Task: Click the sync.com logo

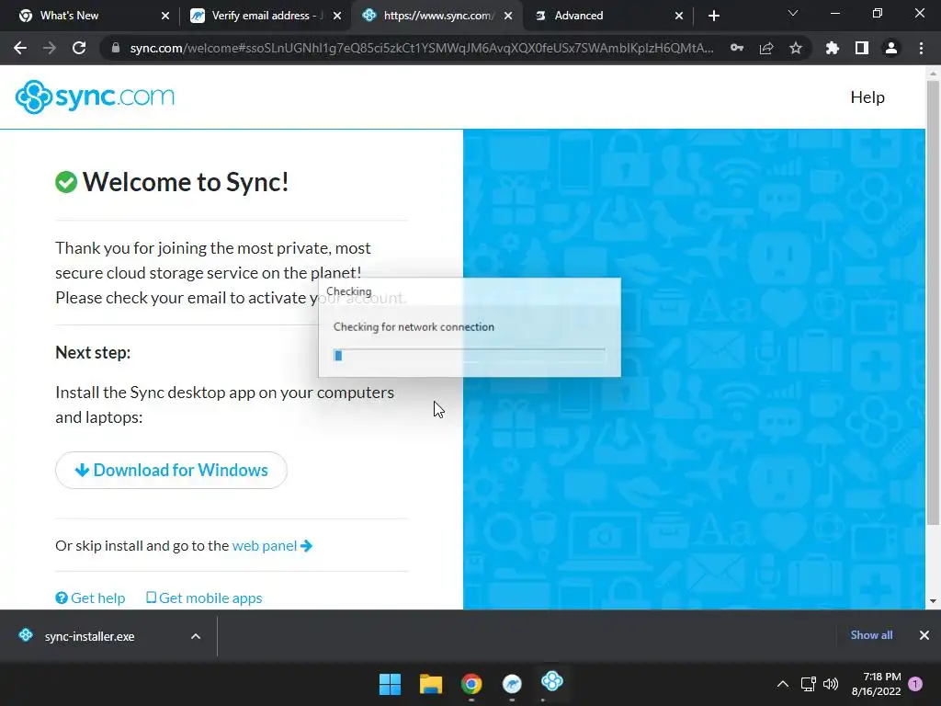Action: [95, 97]
